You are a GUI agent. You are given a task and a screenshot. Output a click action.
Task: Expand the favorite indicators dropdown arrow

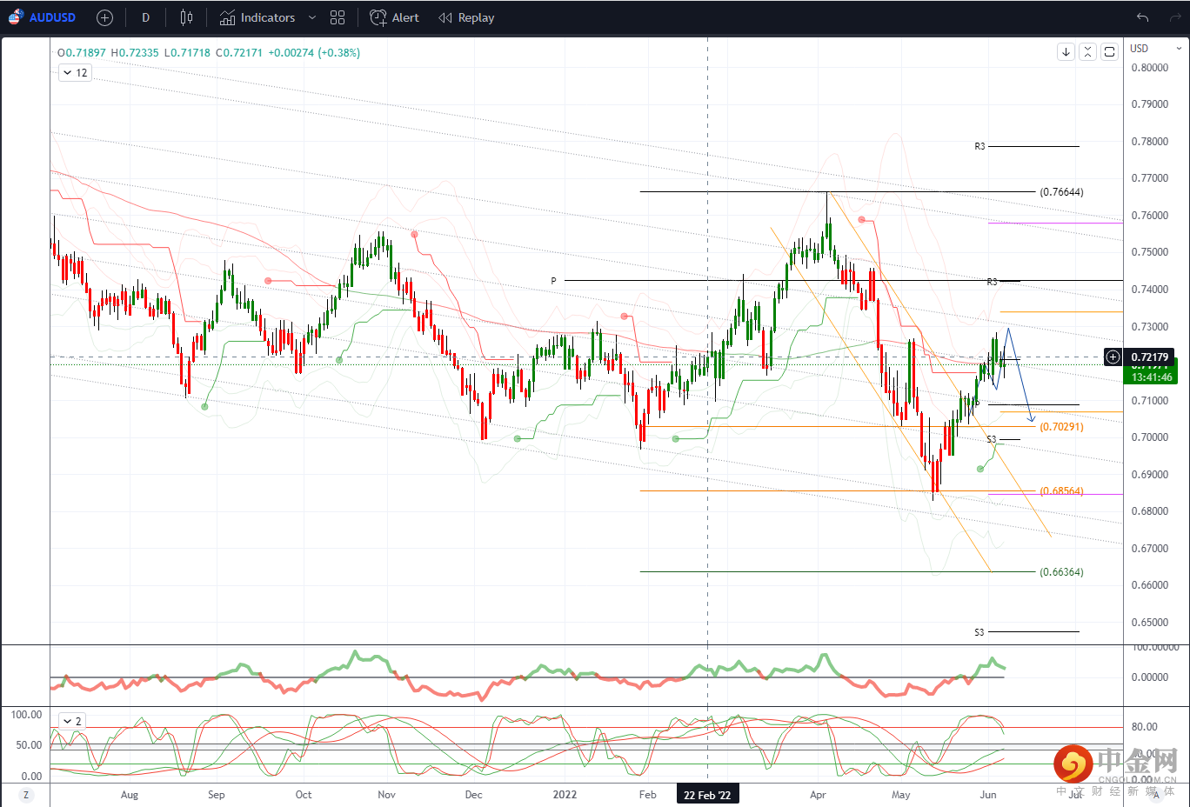click(x=312, y=17)
